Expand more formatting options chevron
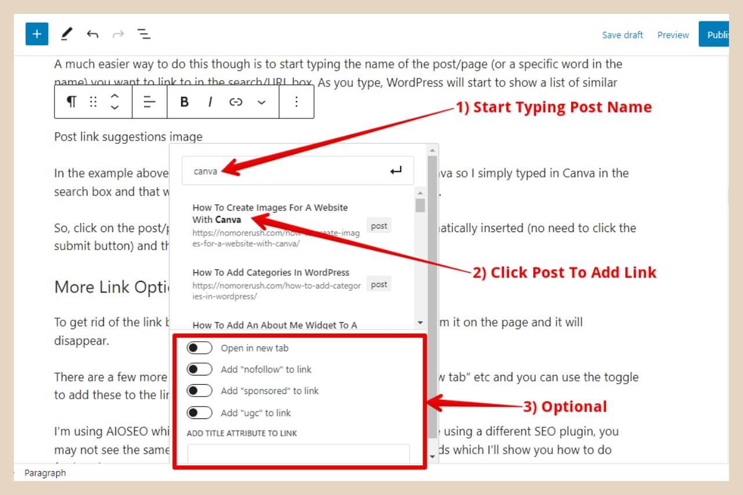 [x=261, y=102]
